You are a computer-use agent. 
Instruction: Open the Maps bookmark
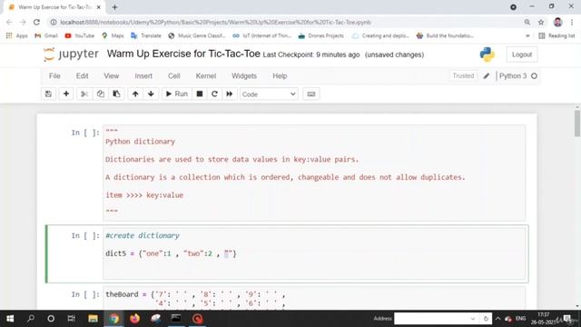tap(113, 35)
